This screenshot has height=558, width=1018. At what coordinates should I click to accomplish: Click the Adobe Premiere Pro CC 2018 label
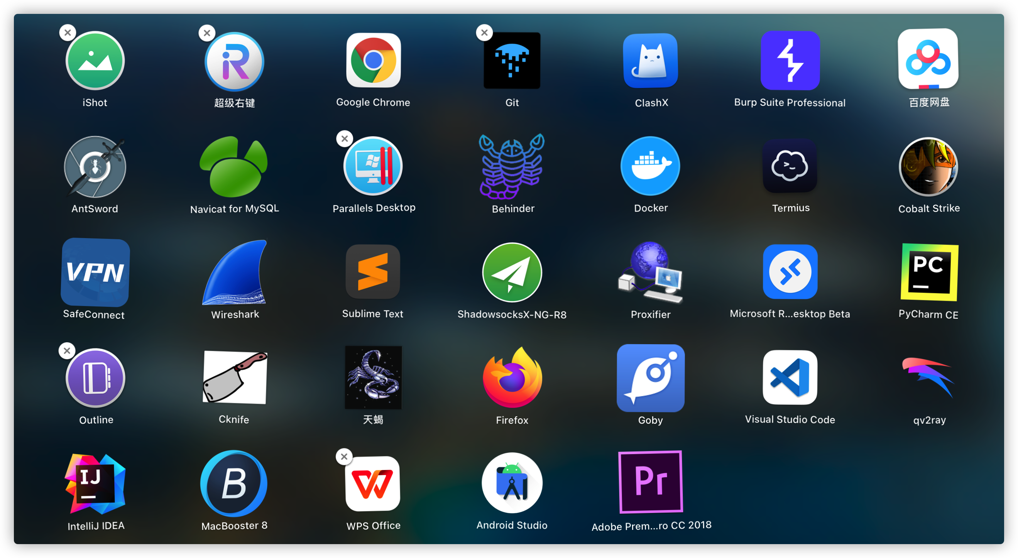[x=651, y=526]
